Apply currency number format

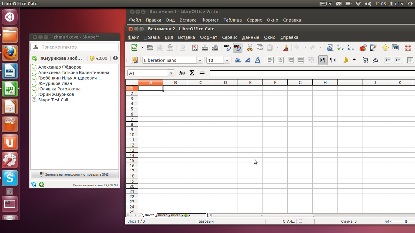click(345, 60)
